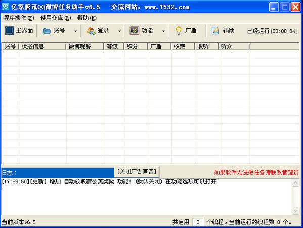Click the 日志 label bar
The height and width of the screenshot is (228, 303).
[58, 173]
